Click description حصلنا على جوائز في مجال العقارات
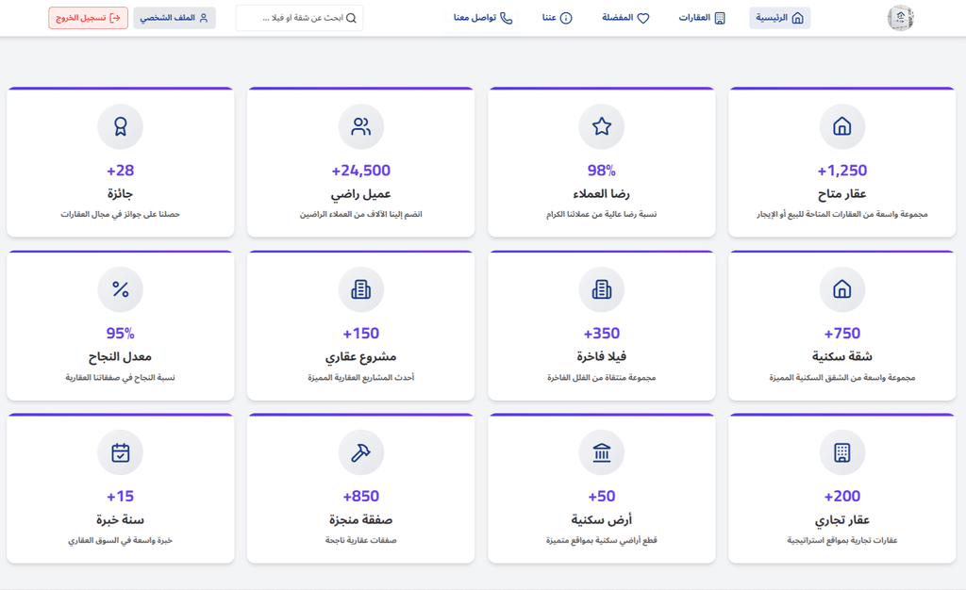Viewport: 966px width, 590px height. point(120,215)
